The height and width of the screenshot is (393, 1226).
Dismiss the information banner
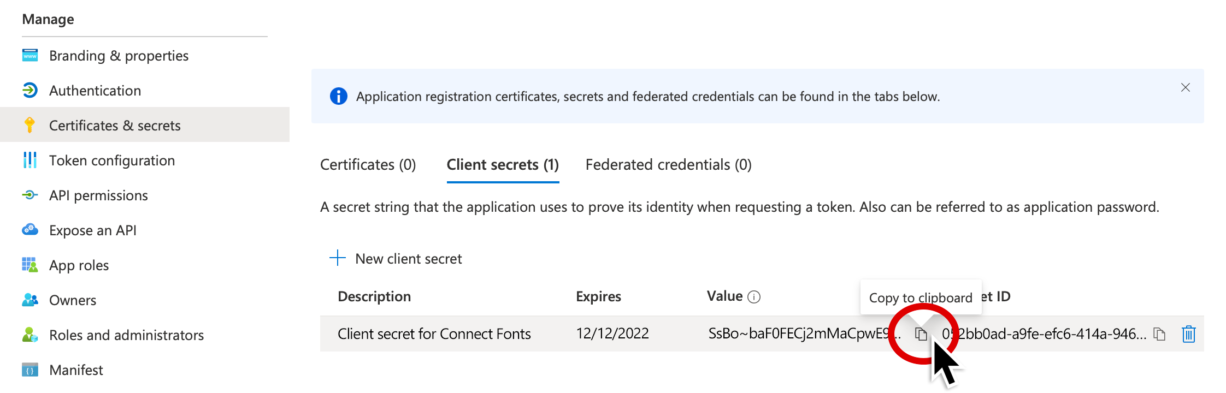1186,87
